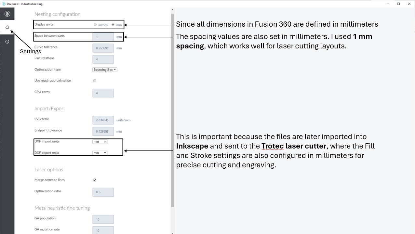Image resolution: width=415 pixels, height=234 pixels.
Task: Click the settings gear sidebar icon
Action: (7, 27)
